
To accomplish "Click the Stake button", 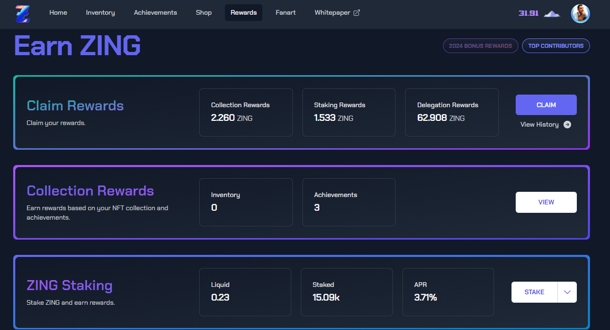I will [535, 292].
